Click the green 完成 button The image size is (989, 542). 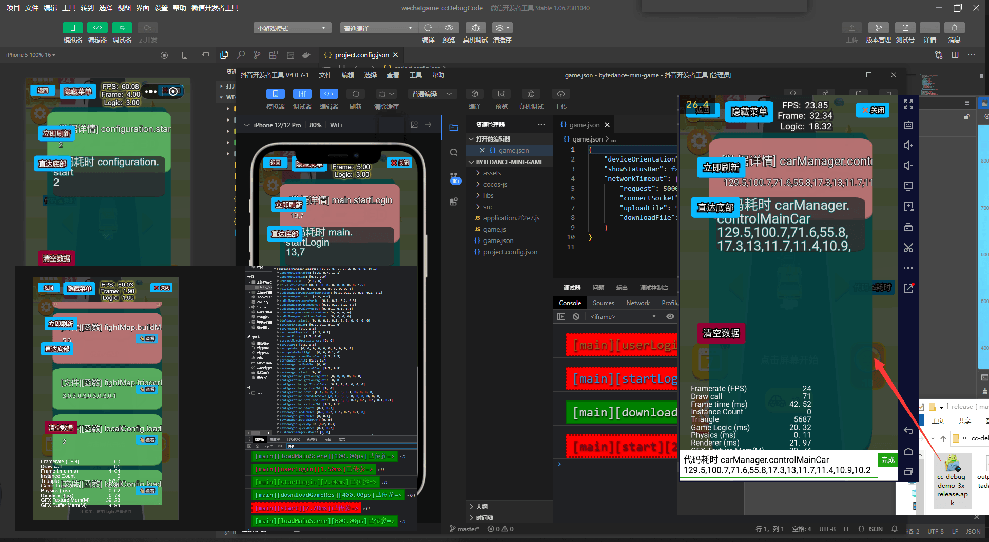[x=888, y=460]
